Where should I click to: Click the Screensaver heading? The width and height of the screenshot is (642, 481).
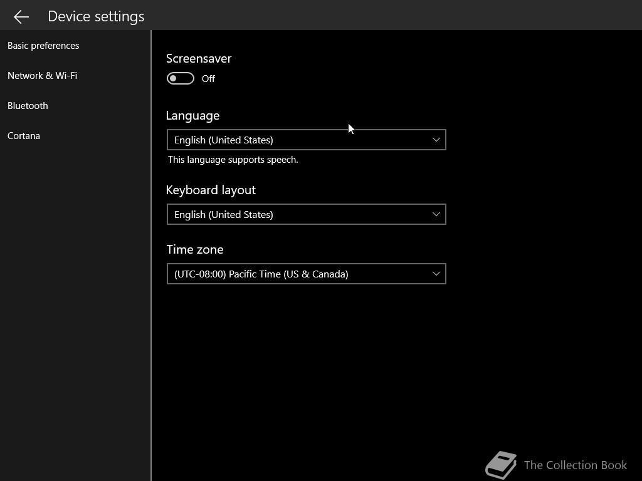point(199,58)
